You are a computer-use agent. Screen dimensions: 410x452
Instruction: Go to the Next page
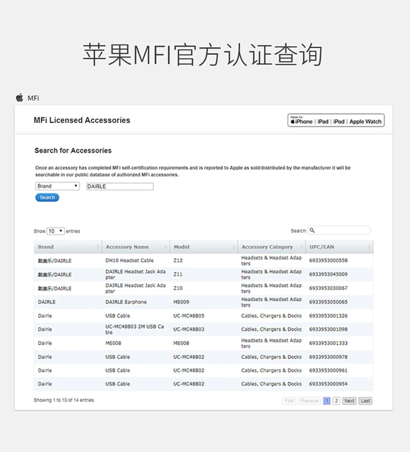349,401
